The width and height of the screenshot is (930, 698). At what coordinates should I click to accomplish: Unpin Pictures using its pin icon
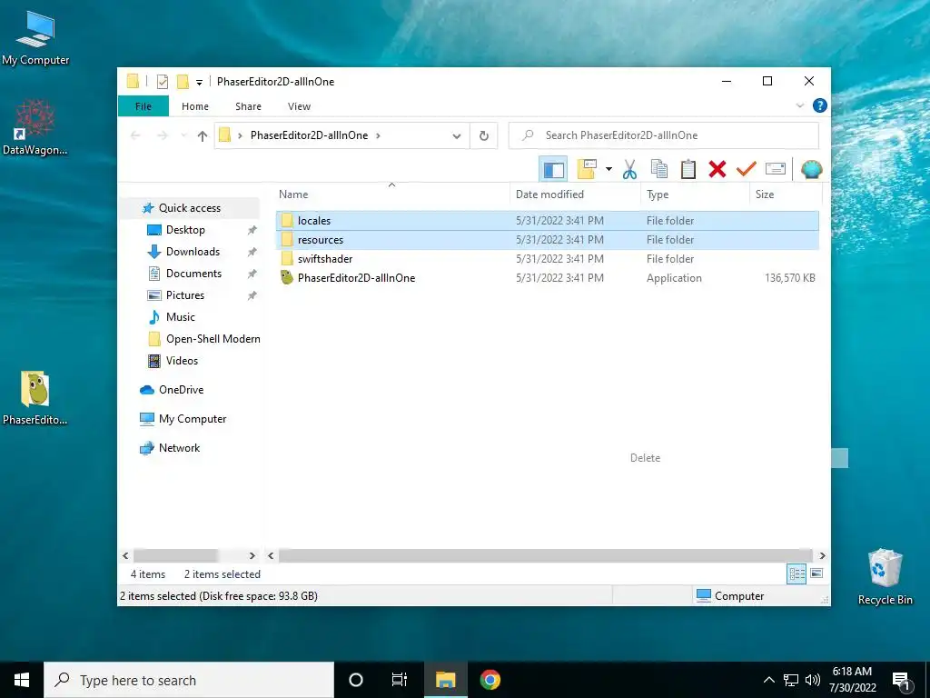point(252,295)
